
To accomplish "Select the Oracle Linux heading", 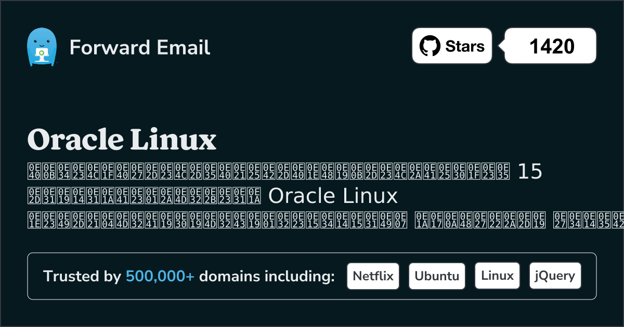I will 122,139.
